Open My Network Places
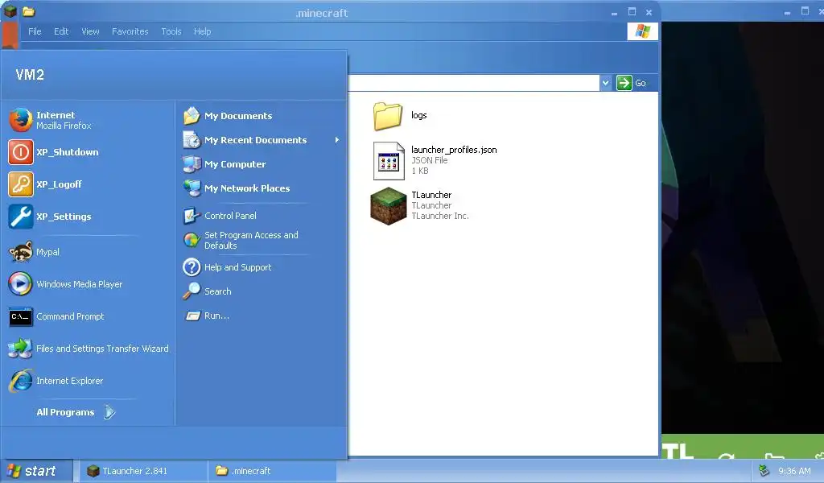 coord(236,188)
